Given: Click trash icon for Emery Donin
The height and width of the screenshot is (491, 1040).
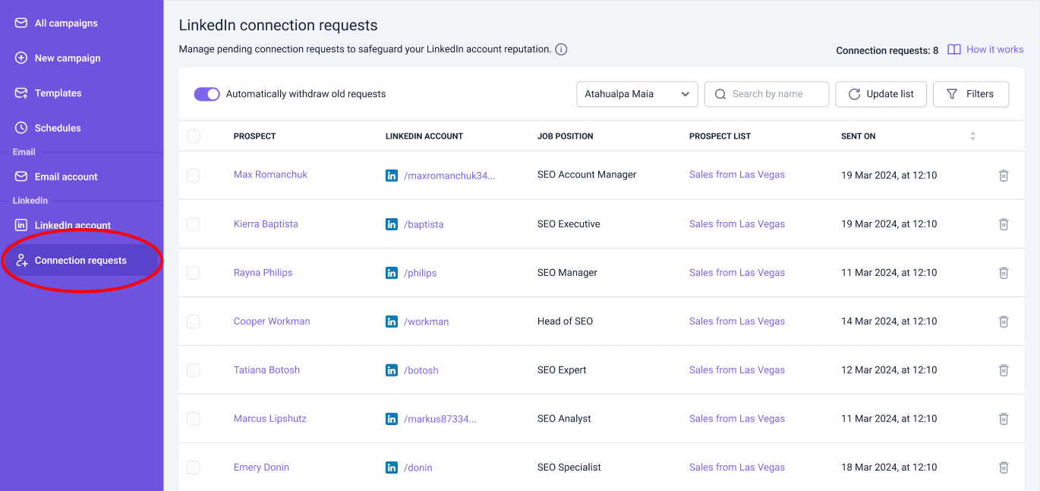Looking at the screenshot, I should [1003, 468].
